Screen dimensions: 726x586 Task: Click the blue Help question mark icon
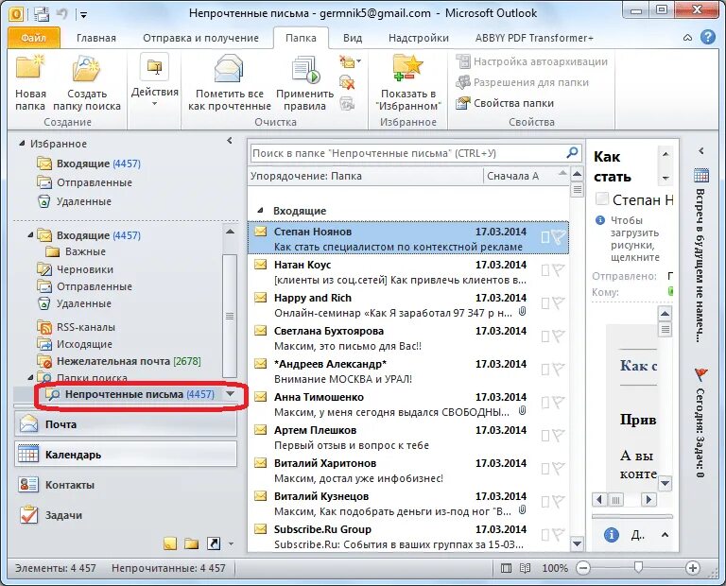pyautogui.click(x=708, y=37)
